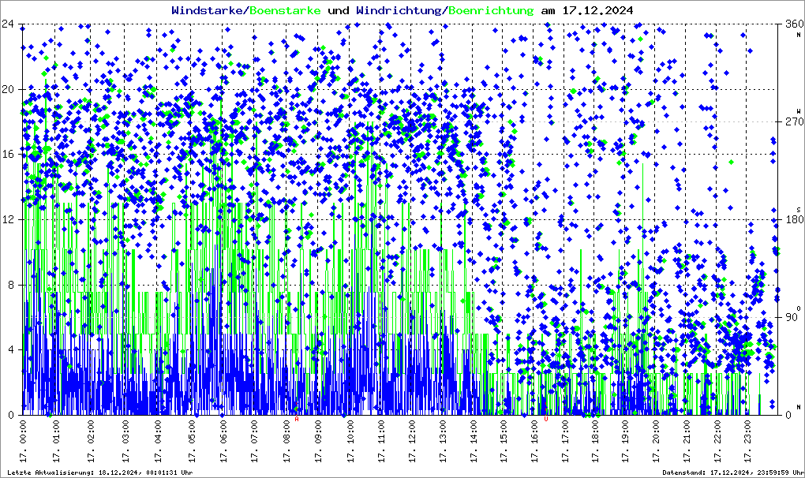Select the 'Windrichtung' label in the title

click(399, 10)
